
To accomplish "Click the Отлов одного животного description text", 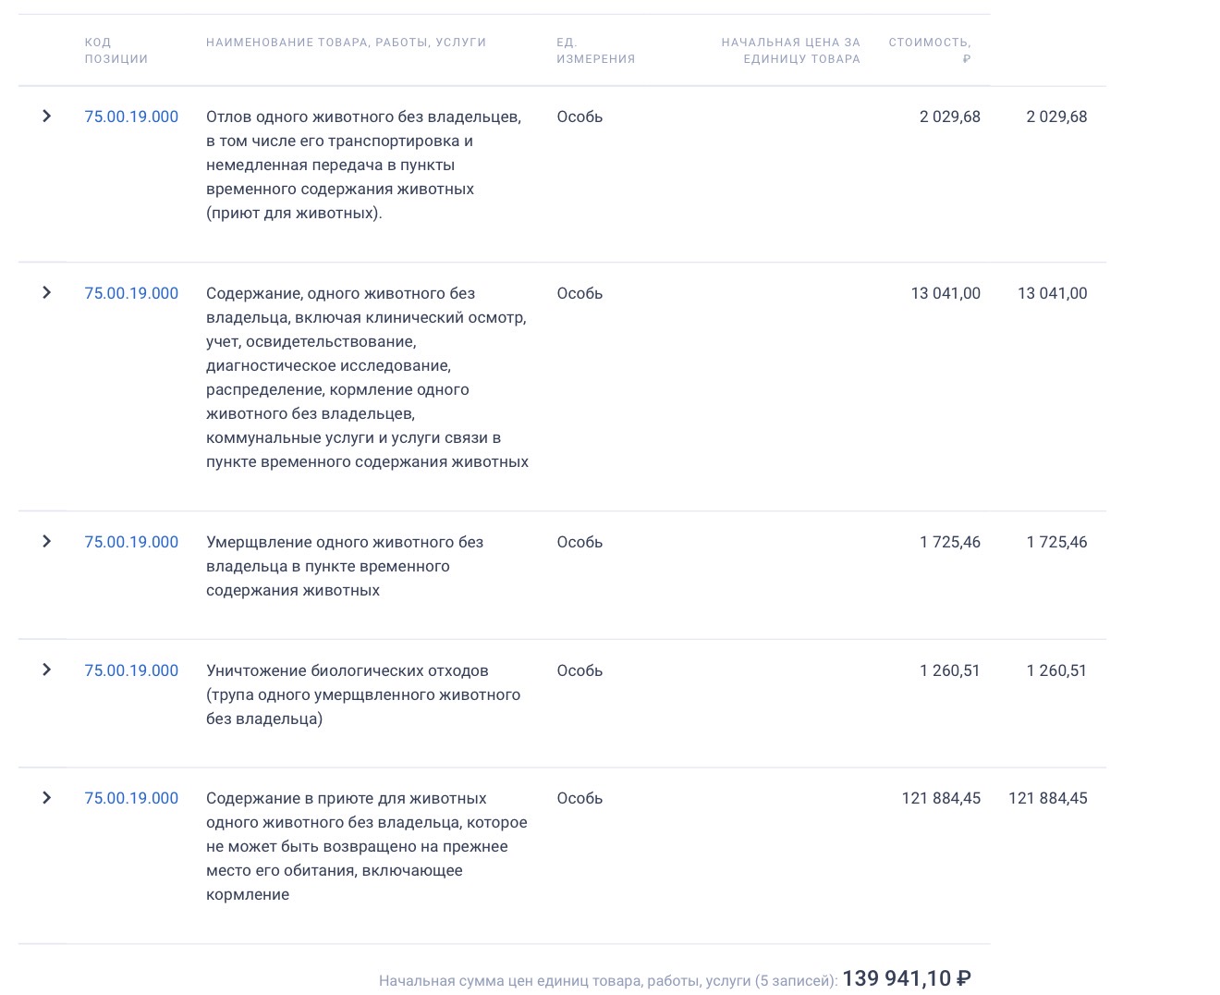I will click(363, 165).
